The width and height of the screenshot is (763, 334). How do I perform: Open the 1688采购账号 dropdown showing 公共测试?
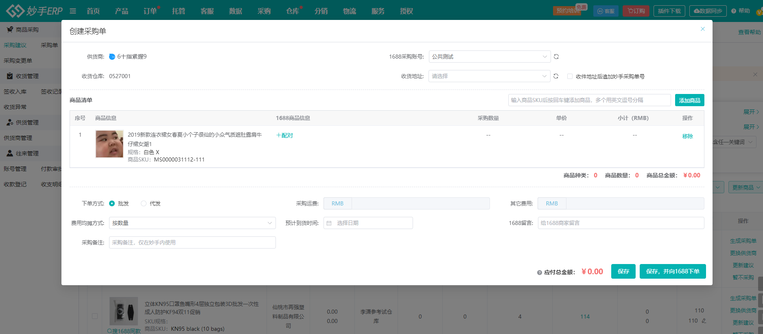pyautogui.click(x=490, y=57)
